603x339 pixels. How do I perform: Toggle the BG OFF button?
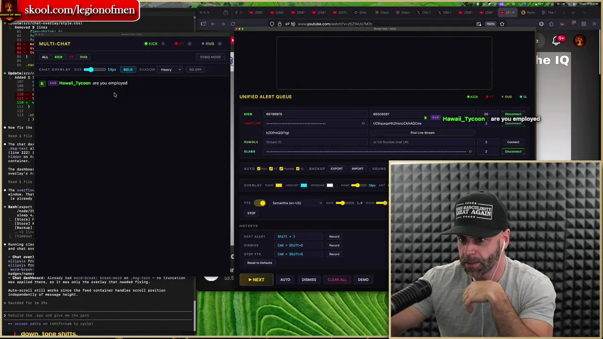tap(195, 70)
